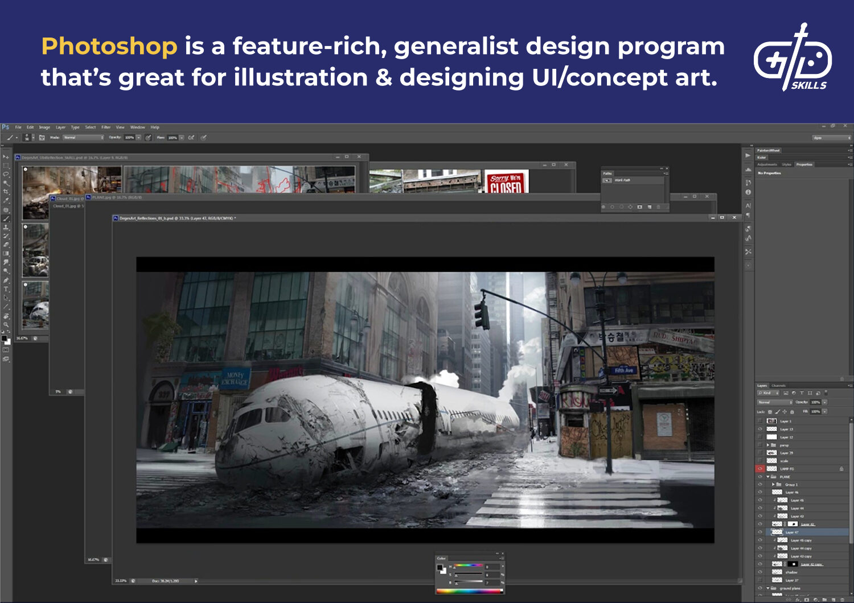The width and height of the screenshot is (854, 603).
Task: Hide the shadow layer
Action: (759, 572)
